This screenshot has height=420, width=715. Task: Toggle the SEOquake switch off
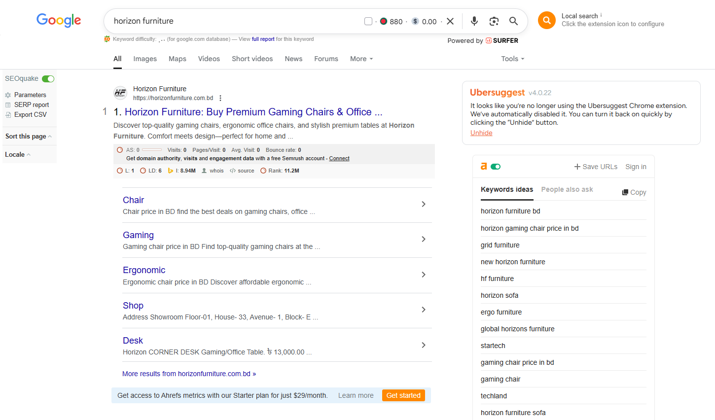pyautogui.click(x=48, y=79)
